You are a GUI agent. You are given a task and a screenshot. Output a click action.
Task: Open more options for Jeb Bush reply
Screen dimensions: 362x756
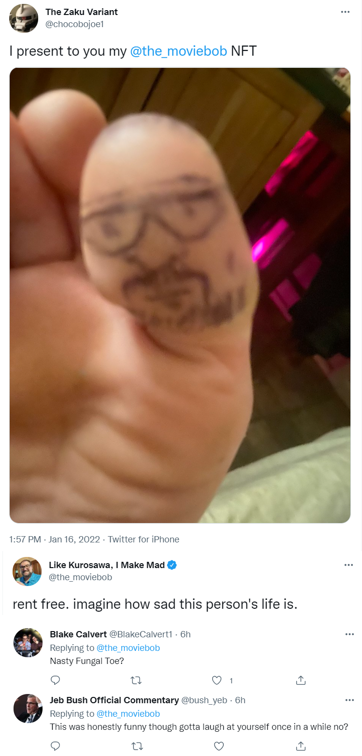[x=348, y=700]
